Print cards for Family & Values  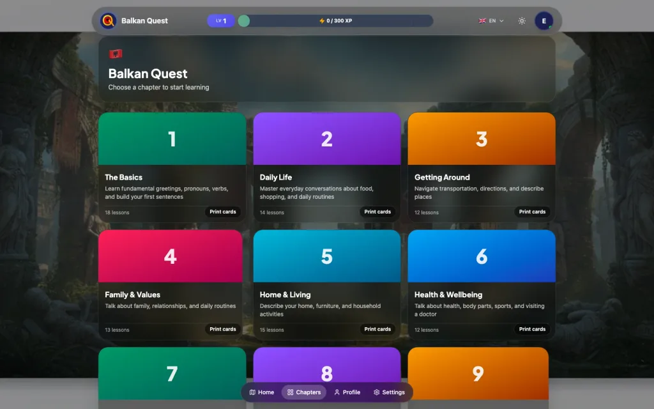click(x=223, y=329)
